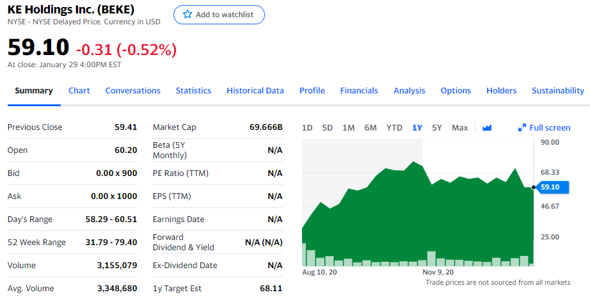Click the Earnings Date label
Image resolution: width=590 pixels, height=304 pixels.
click(179, 220)
